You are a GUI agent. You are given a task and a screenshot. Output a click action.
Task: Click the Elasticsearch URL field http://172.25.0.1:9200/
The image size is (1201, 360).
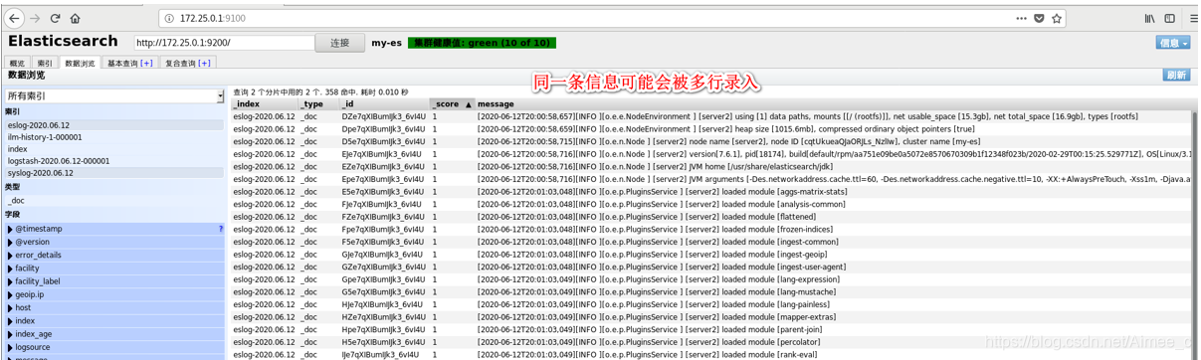pyautogui.click(x=224, y=43)
